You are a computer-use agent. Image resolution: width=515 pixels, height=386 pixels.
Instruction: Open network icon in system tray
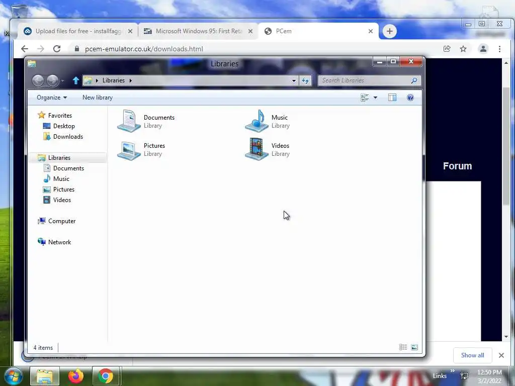tap(464, 376)
